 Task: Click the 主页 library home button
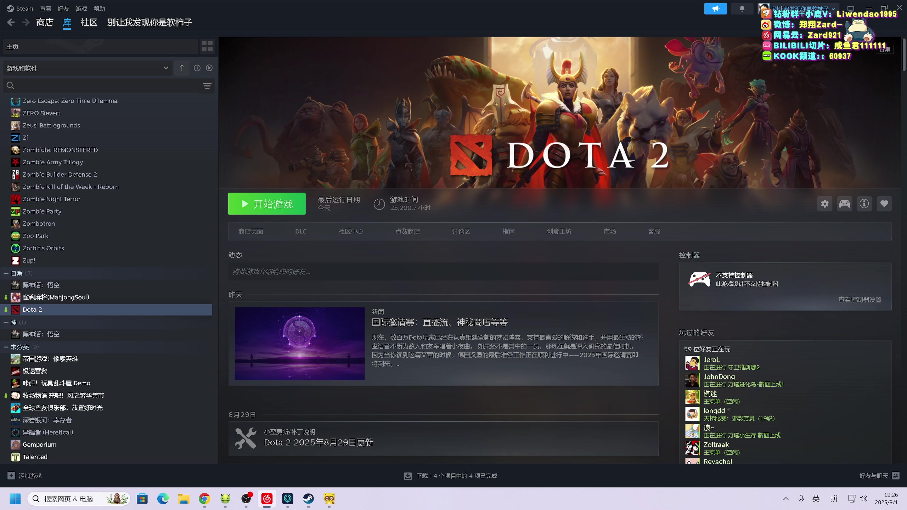(100, 46)
